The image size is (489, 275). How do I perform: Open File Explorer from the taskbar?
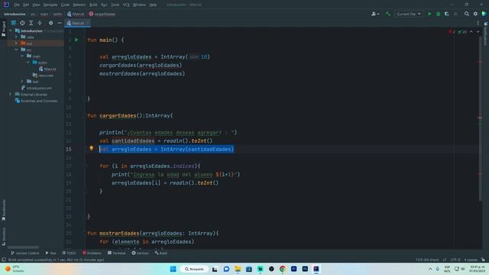coord(238,269)
